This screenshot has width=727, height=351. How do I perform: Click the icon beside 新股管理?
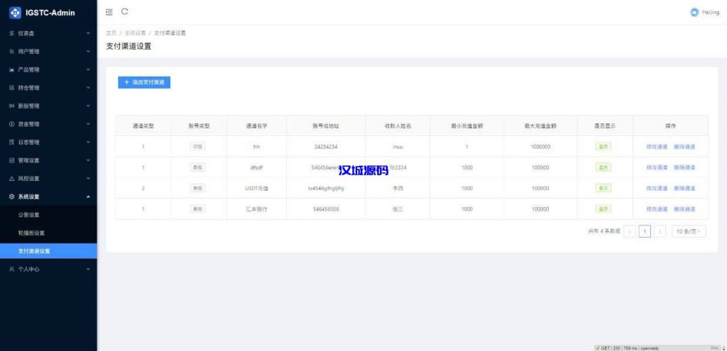coord(11,106)
